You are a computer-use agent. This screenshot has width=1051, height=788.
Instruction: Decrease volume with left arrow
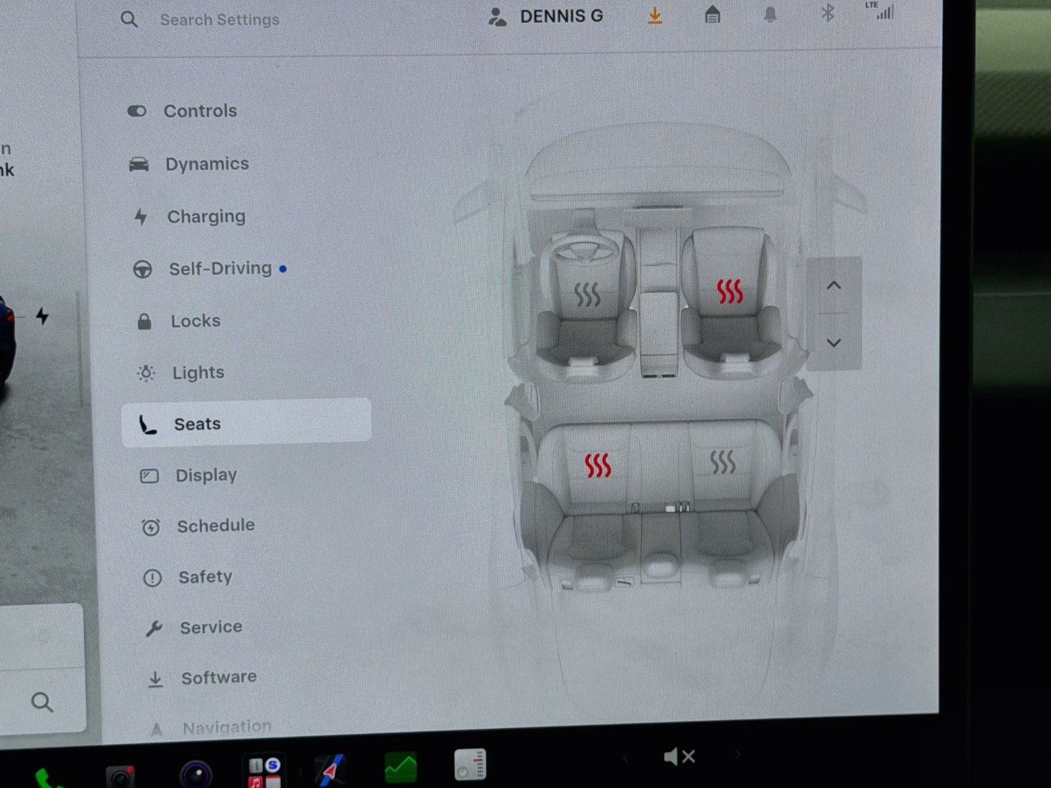click(625, 758)
